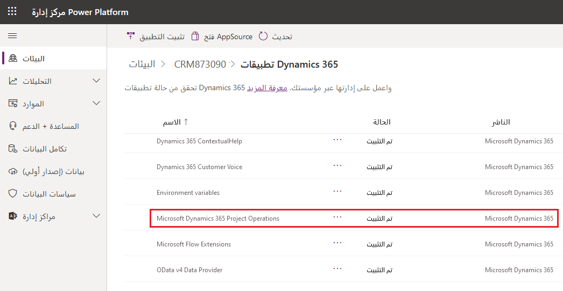The height and width of the screenshot is (291, 563).
Task: Open more options for Environment variables
Action: click(337, 191)
